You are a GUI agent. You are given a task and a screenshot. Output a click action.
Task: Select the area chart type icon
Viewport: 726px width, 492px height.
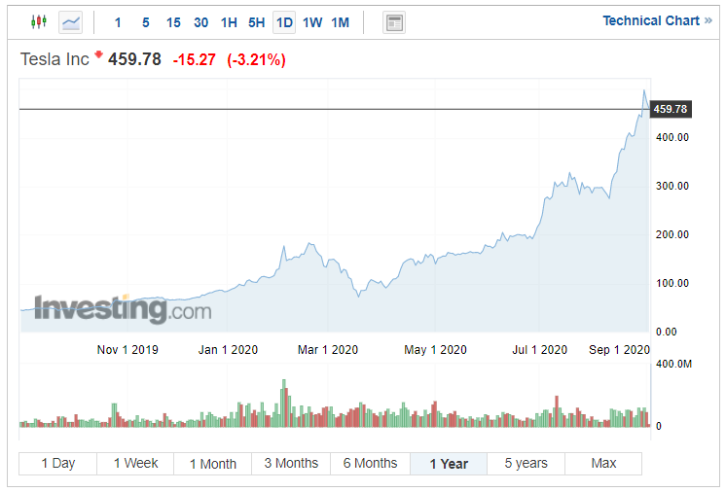click(71, 21)
